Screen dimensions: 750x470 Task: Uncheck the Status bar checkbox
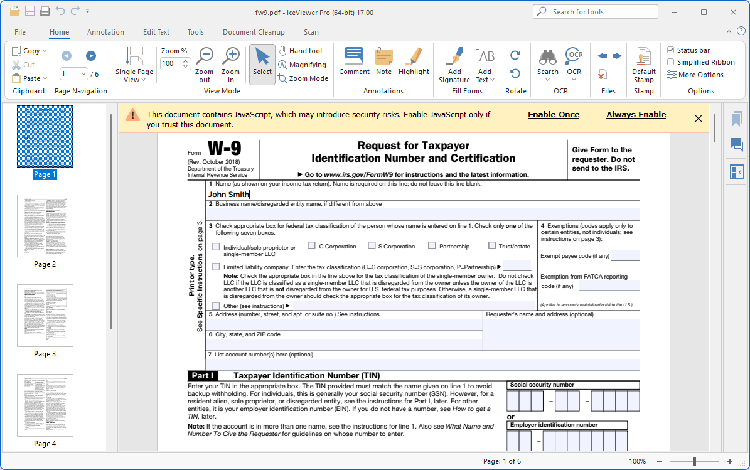click(671, 50)
